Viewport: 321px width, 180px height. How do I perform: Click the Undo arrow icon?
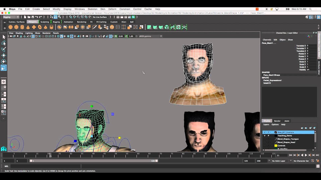click(x=37, y=17)
